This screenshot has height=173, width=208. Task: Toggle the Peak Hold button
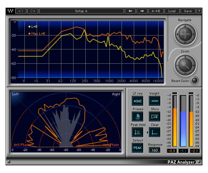(x=138, y=132)
